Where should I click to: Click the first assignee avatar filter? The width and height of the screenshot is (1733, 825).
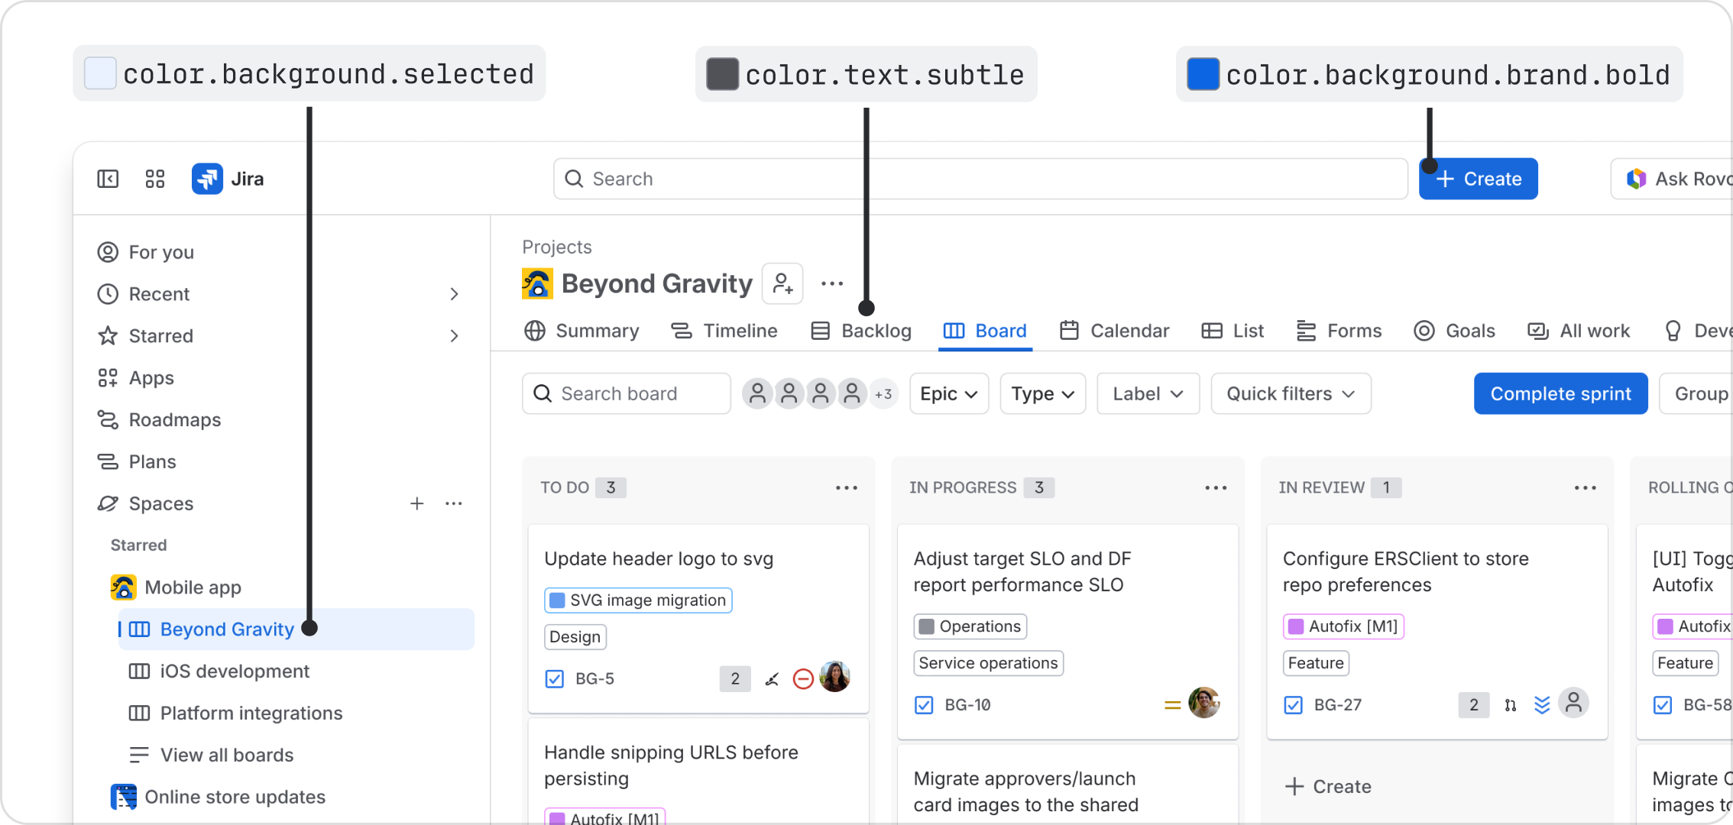757,393
